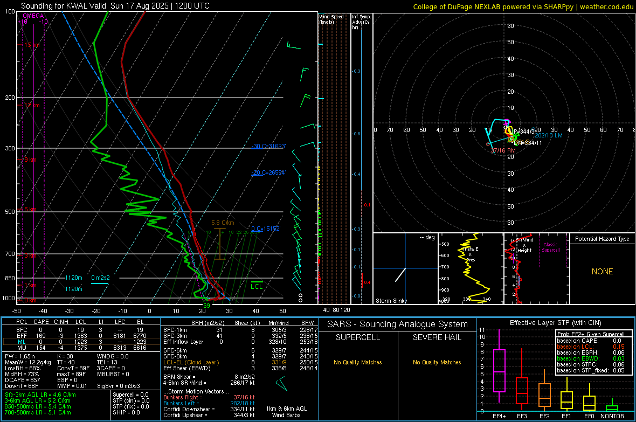
Task: Click the '0 m2s2' helicity label
Action: pyautogui.click(x=100, y=278)
